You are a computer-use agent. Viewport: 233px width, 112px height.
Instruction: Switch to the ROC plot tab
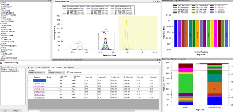pos(31,67)
